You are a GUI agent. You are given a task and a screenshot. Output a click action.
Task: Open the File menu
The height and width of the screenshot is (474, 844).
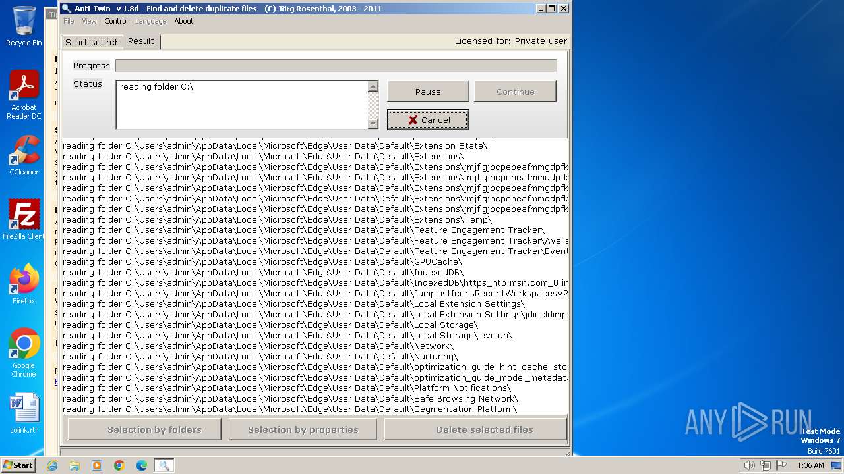pos(69,21)
